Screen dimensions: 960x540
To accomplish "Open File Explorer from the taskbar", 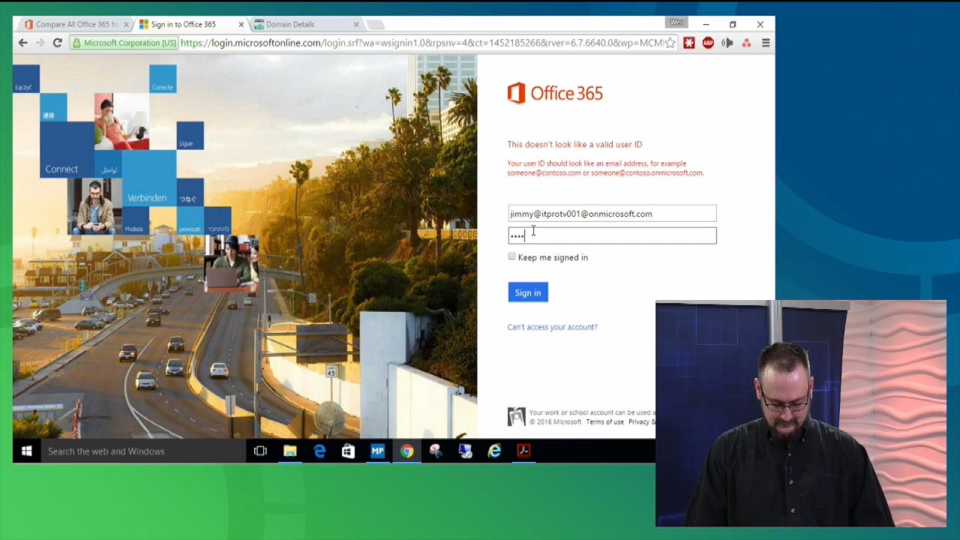I will [x=289, y=451].
